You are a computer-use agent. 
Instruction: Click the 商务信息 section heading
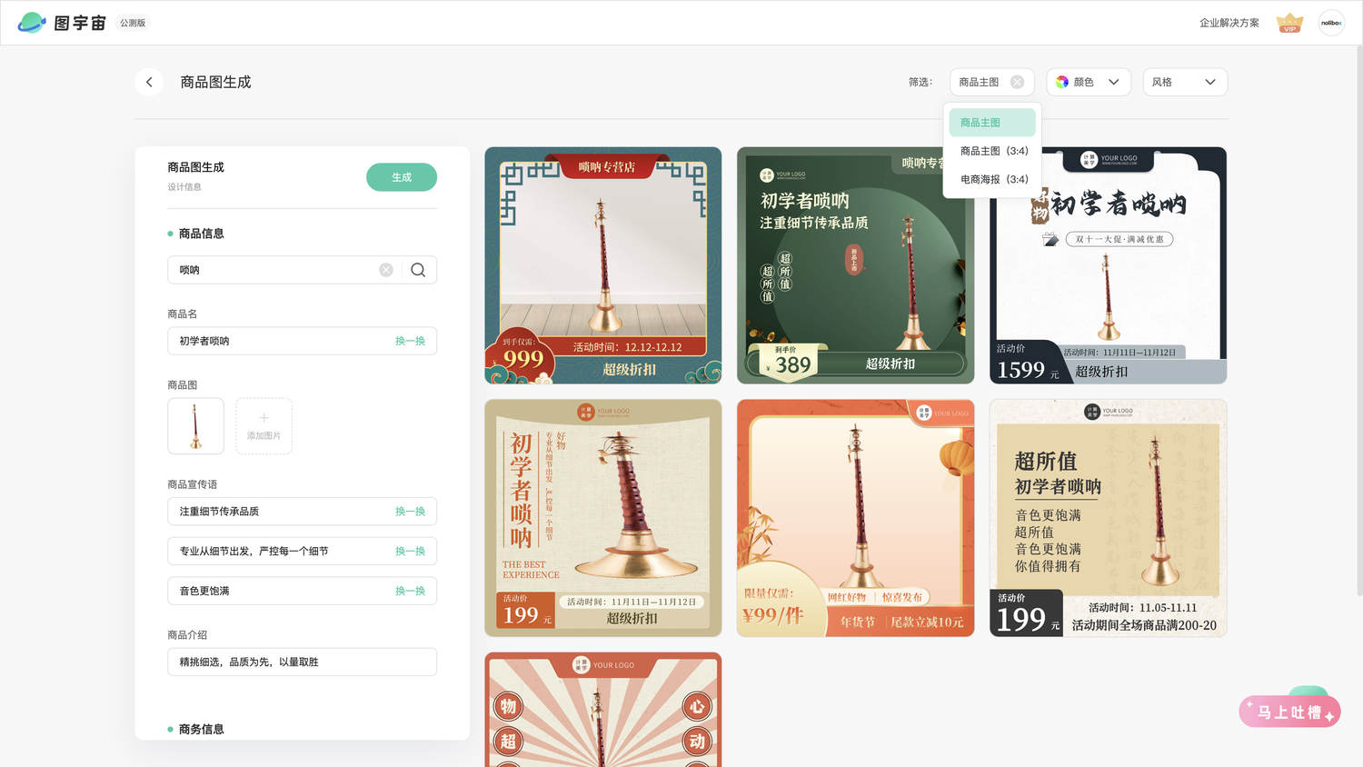point(201,729)
